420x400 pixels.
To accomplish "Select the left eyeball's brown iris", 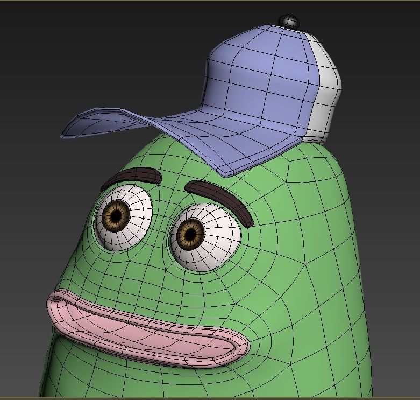I will tap(116, 215).
